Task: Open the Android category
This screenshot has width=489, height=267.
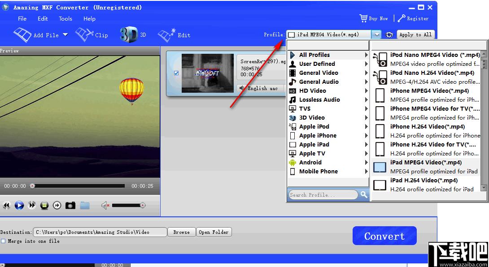Action: (328, 163)
